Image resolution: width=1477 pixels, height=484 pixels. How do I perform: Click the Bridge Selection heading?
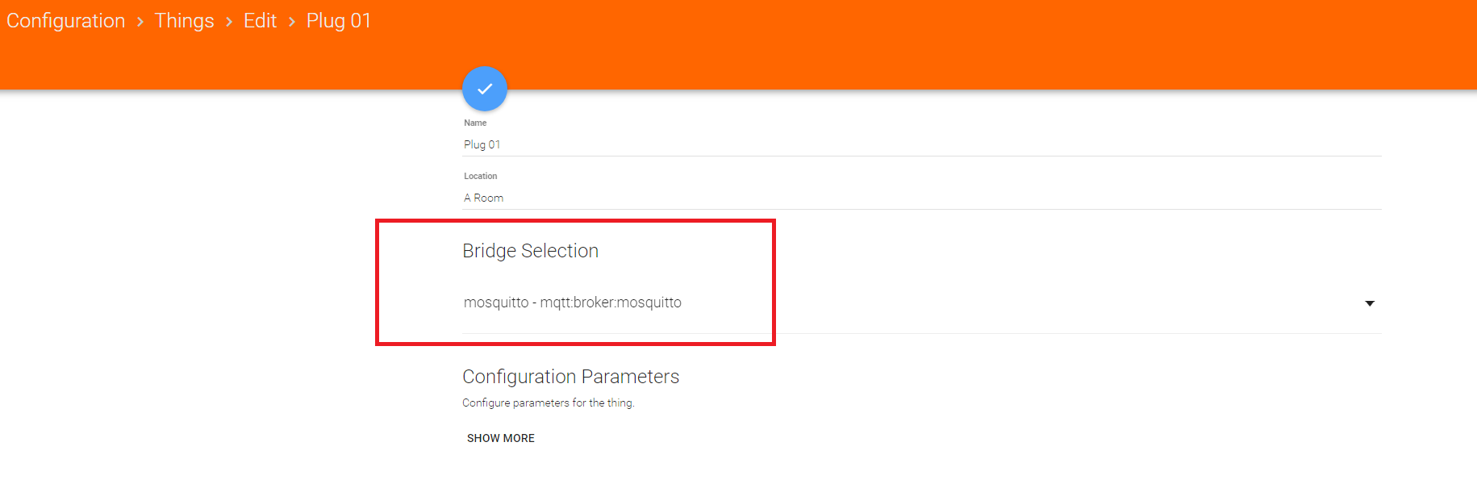click(531, 251)
